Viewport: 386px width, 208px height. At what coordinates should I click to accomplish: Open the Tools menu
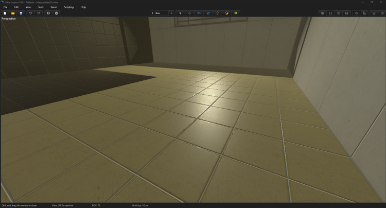click(40, 7)
